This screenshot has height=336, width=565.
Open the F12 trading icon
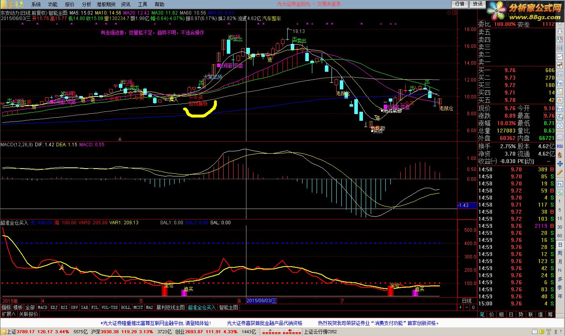pos(560,109)
